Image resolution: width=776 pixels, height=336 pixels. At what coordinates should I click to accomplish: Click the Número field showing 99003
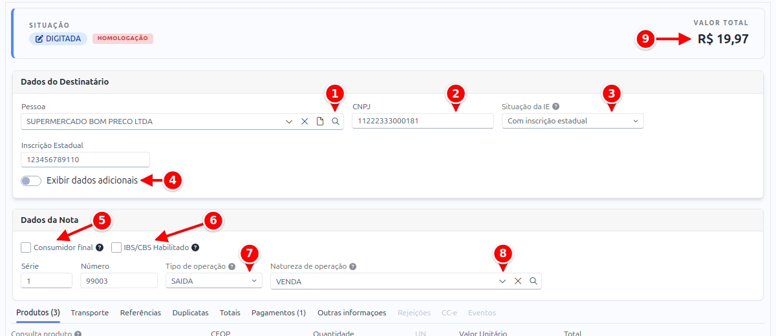tap(119, 281)
